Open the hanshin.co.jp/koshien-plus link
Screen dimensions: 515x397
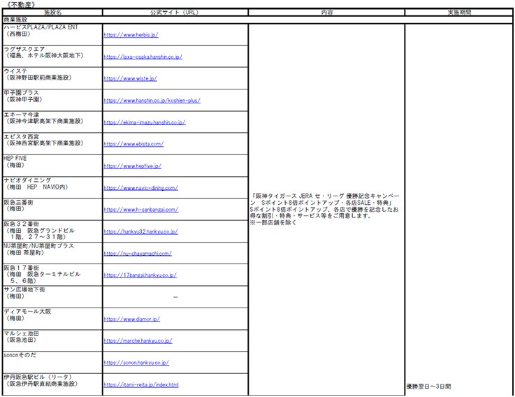pos(152,101)
